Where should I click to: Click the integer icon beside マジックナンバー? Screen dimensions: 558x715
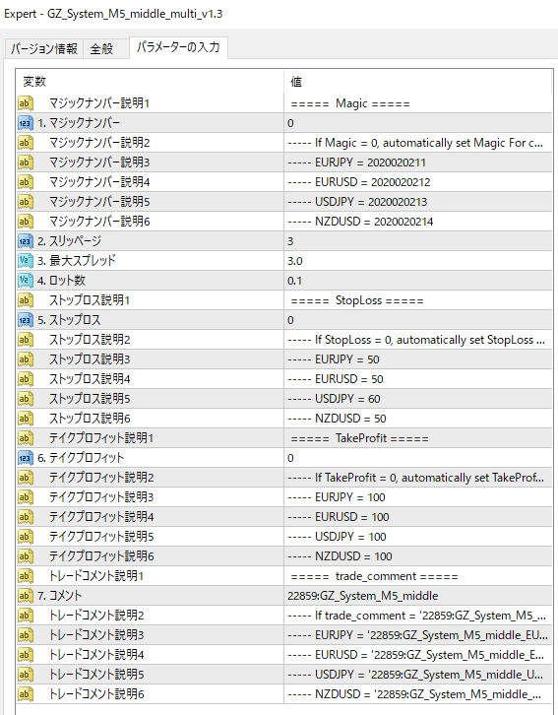25,123
